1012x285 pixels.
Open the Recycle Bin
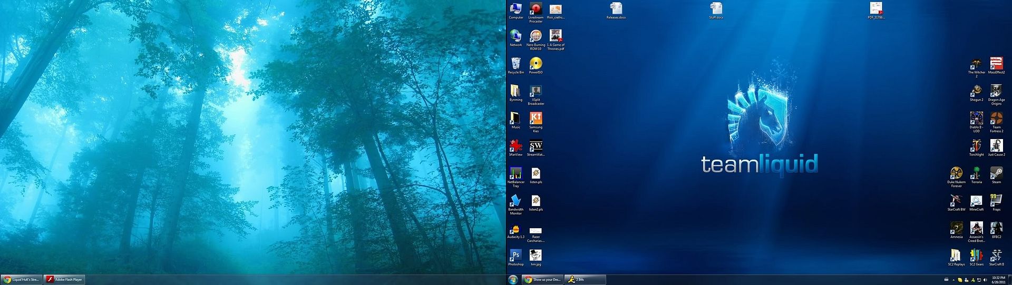[x=515, y=66]
